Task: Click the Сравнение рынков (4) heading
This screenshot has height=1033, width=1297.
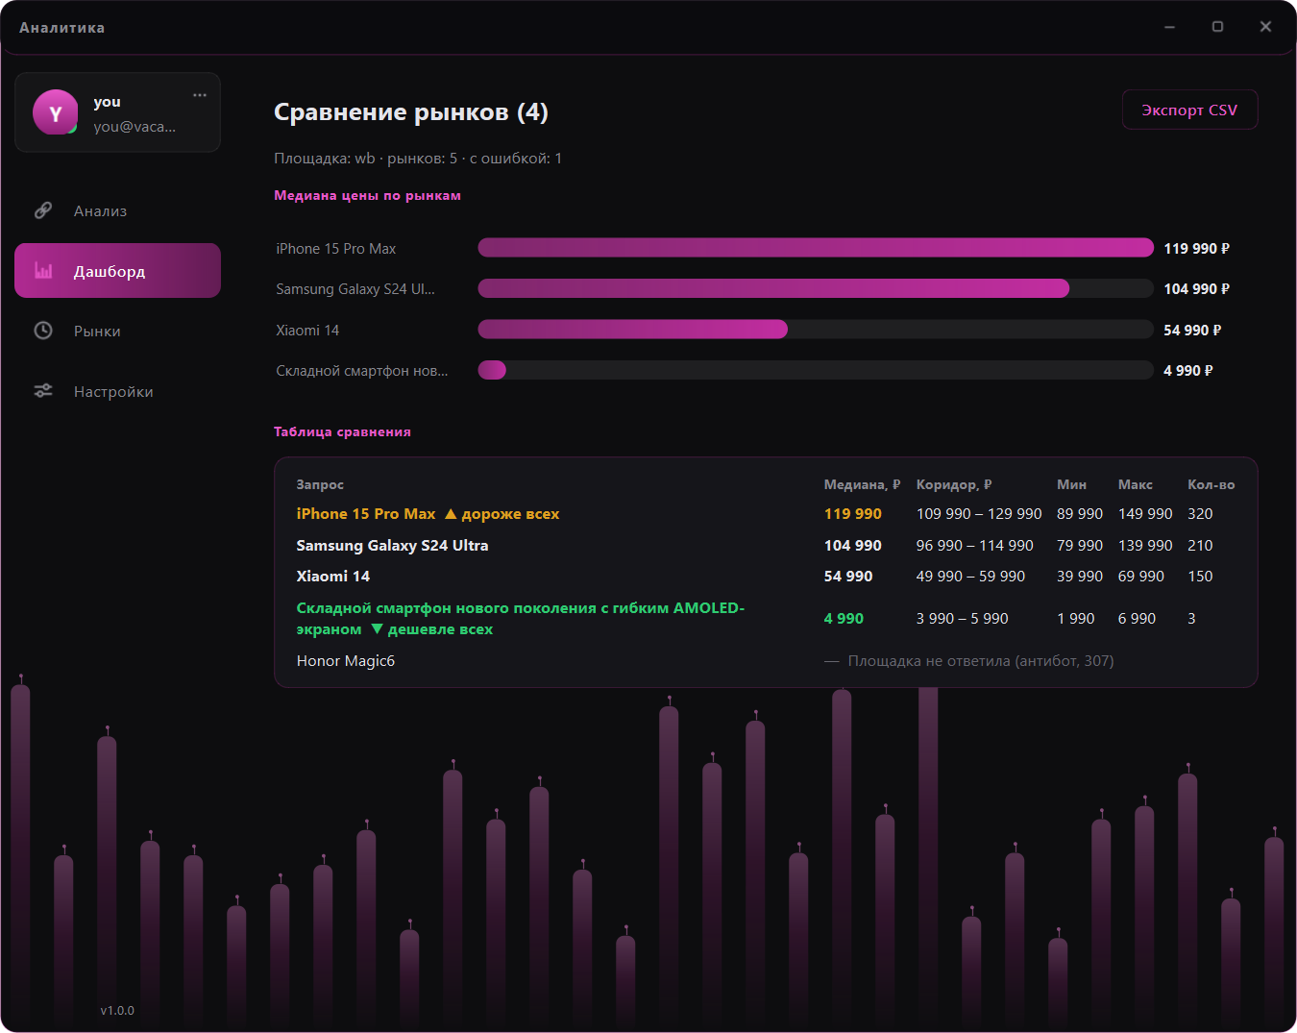Action: tap(411, 112)
